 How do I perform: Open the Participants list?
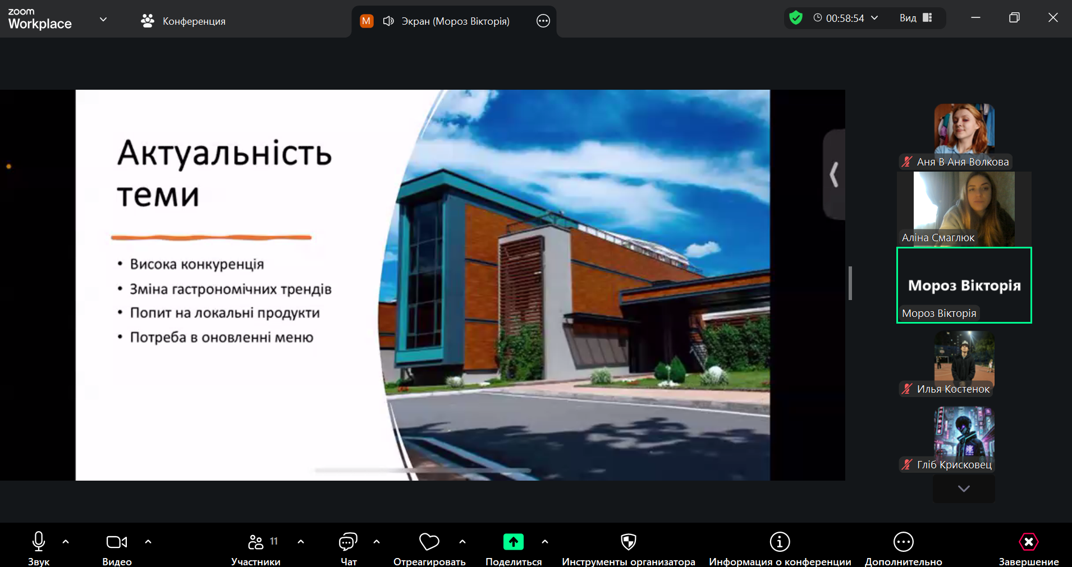(256, 542)
